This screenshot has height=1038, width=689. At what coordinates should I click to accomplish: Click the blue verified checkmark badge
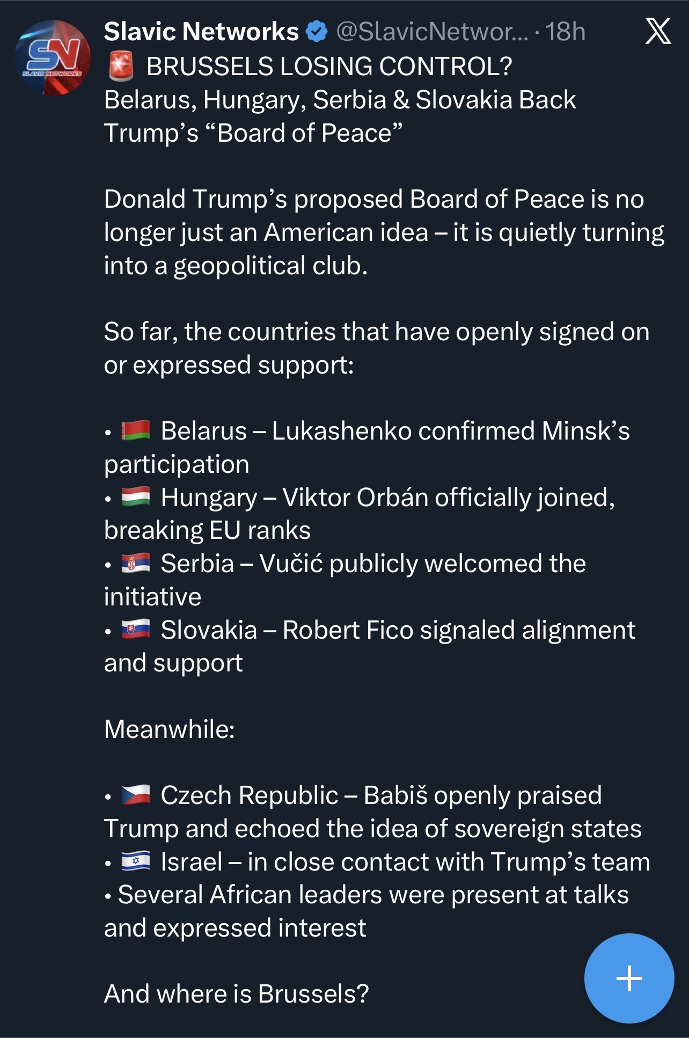point(317,32)
